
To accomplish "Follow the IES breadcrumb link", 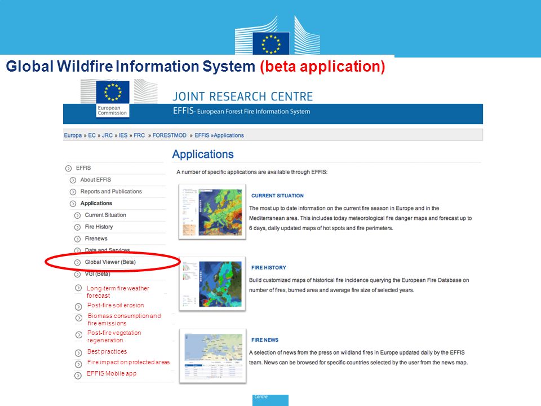I will coord(123,135).
